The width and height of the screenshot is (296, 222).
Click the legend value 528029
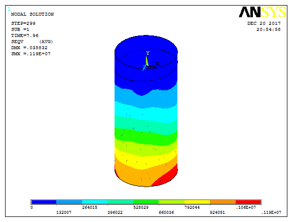141,207
